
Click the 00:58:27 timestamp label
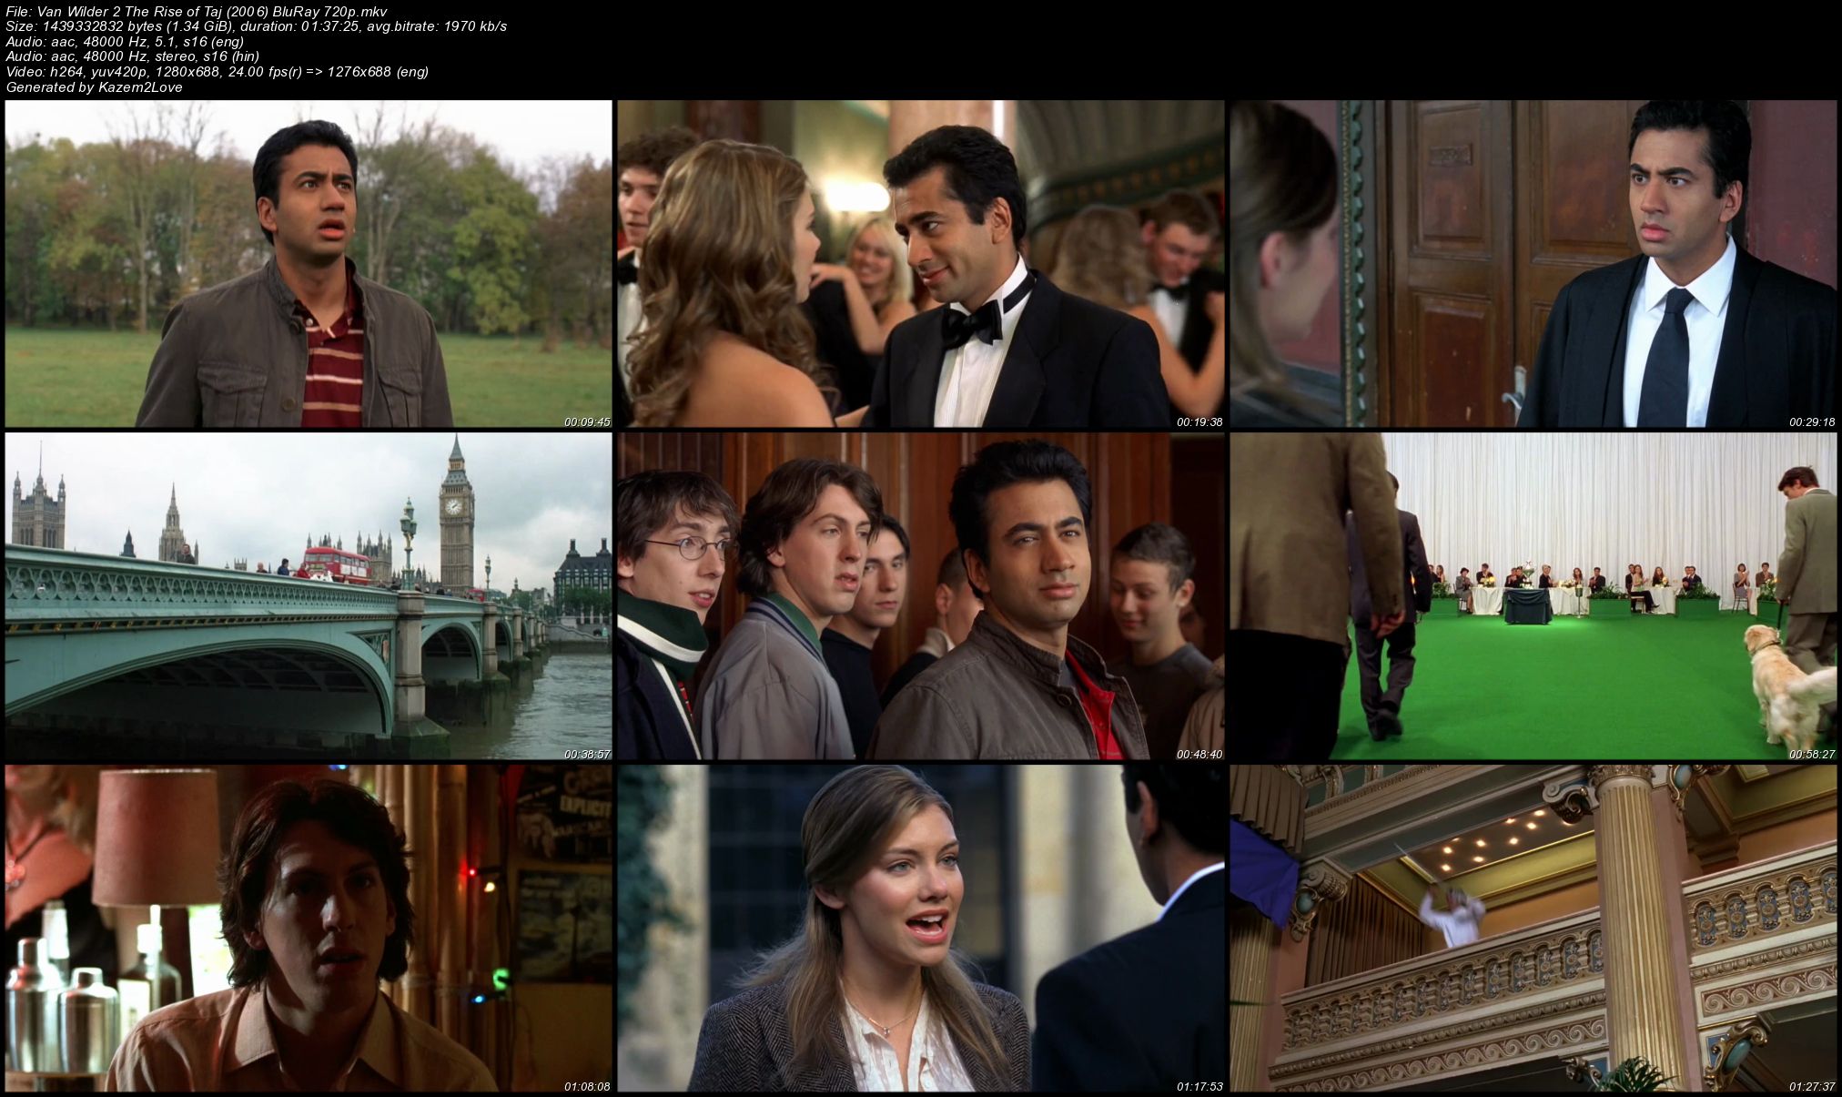1812,754
